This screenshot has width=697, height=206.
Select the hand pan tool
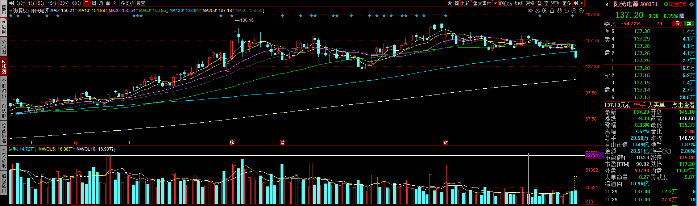[559, 10]
